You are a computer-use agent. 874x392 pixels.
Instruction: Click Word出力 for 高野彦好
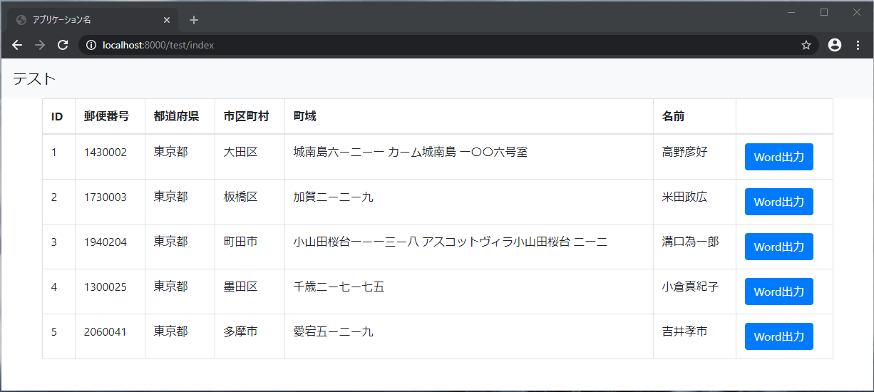[779, 157]
